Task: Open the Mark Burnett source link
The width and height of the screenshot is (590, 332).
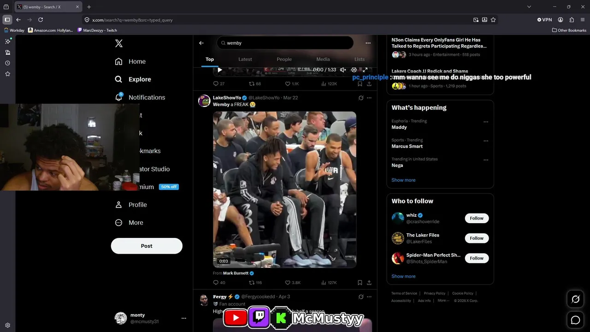Action: tap(236, 273)
